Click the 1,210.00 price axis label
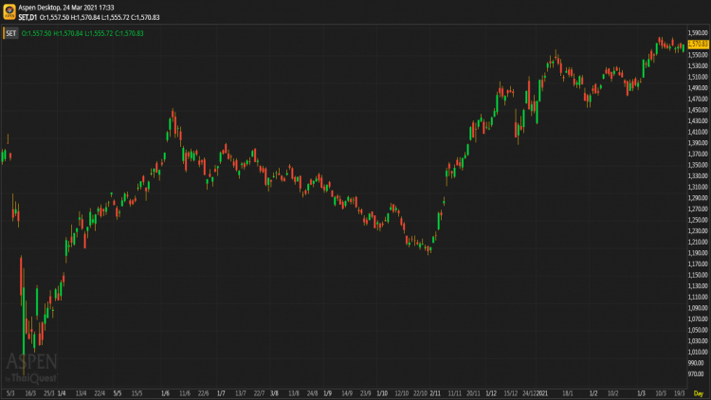Image resolution: width=711 pixels, height=400 pixels. (698, 242)
